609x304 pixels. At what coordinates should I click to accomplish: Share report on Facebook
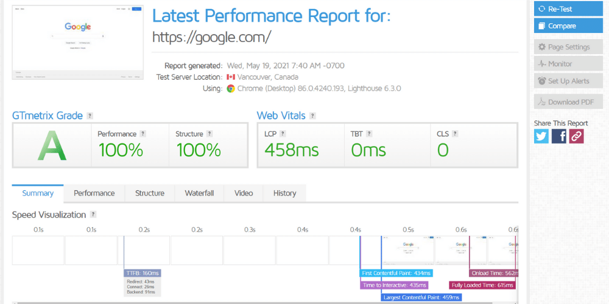(x=559, y=136)
